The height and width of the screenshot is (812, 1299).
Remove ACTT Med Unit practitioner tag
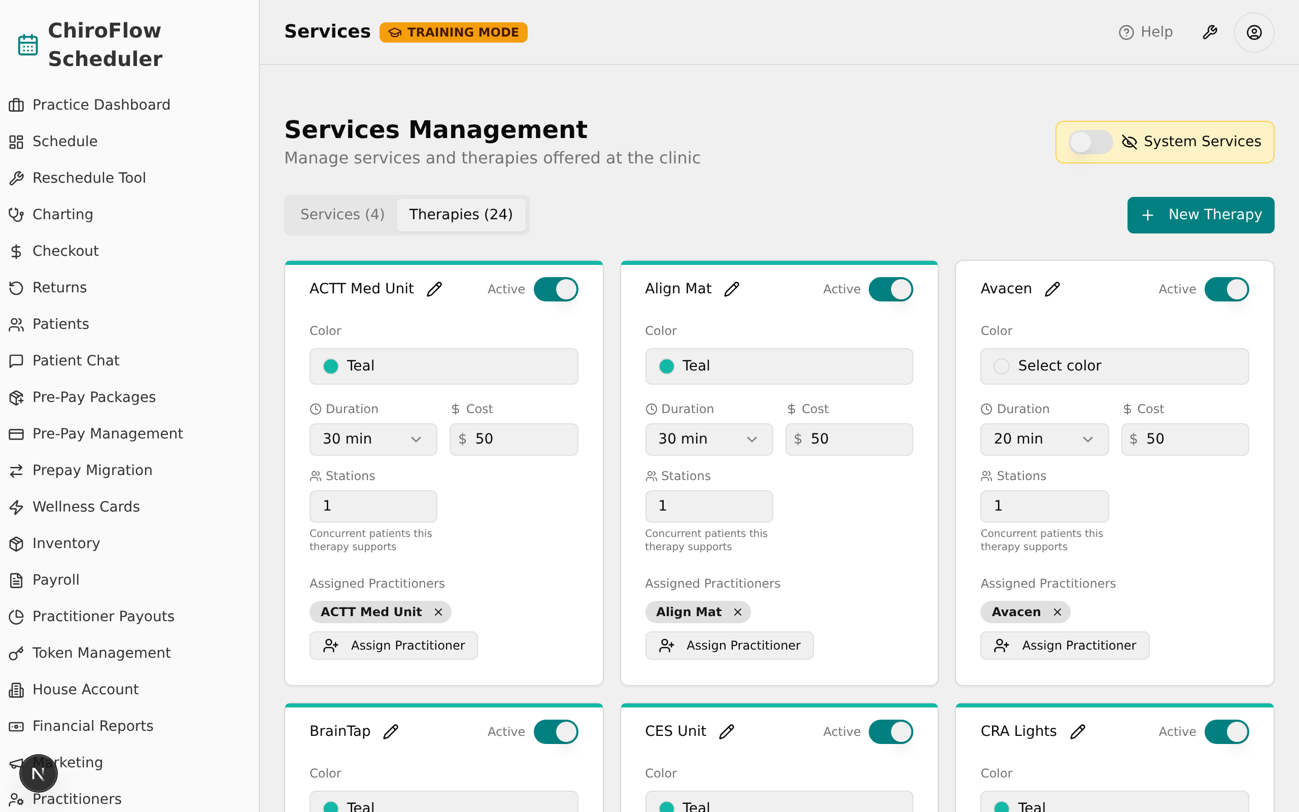pyautogui.click(x=438, y=612)
